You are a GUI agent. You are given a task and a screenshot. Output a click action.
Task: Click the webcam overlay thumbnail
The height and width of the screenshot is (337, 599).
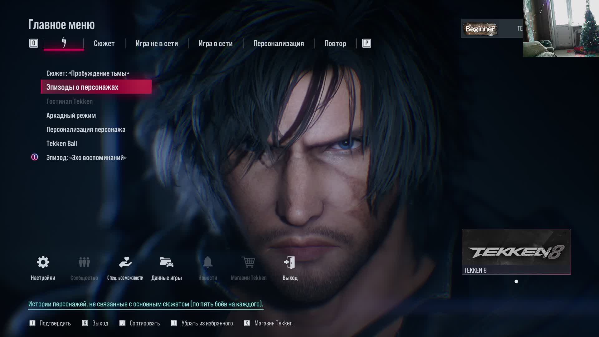click(561, 28)
